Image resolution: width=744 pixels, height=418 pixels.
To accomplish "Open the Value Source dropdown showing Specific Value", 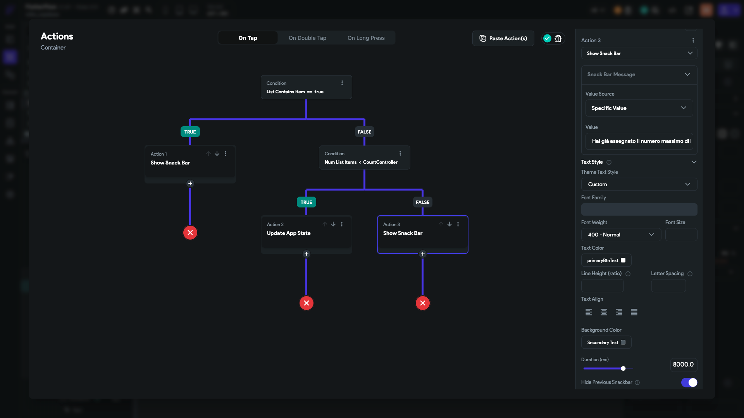I will [639, 108].
